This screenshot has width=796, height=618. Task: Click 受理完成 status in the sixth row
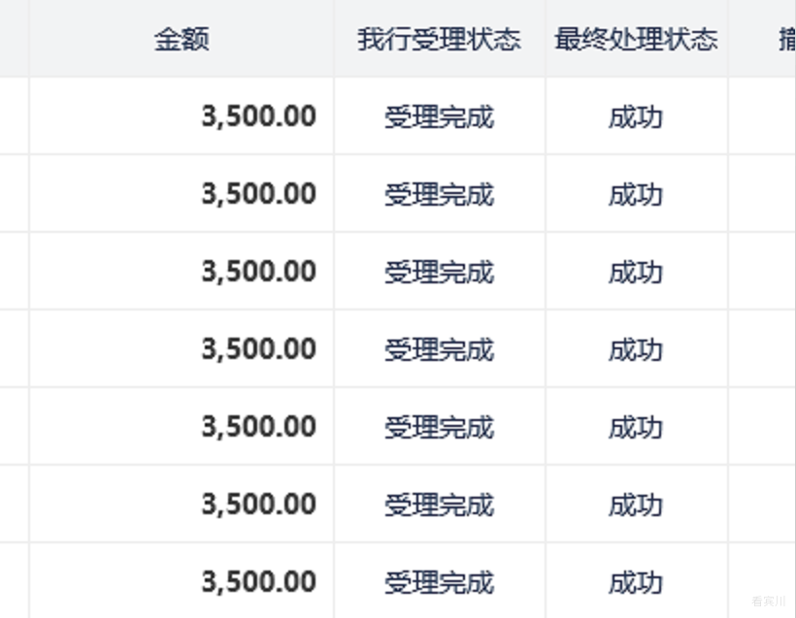click(x=439, y=504)
